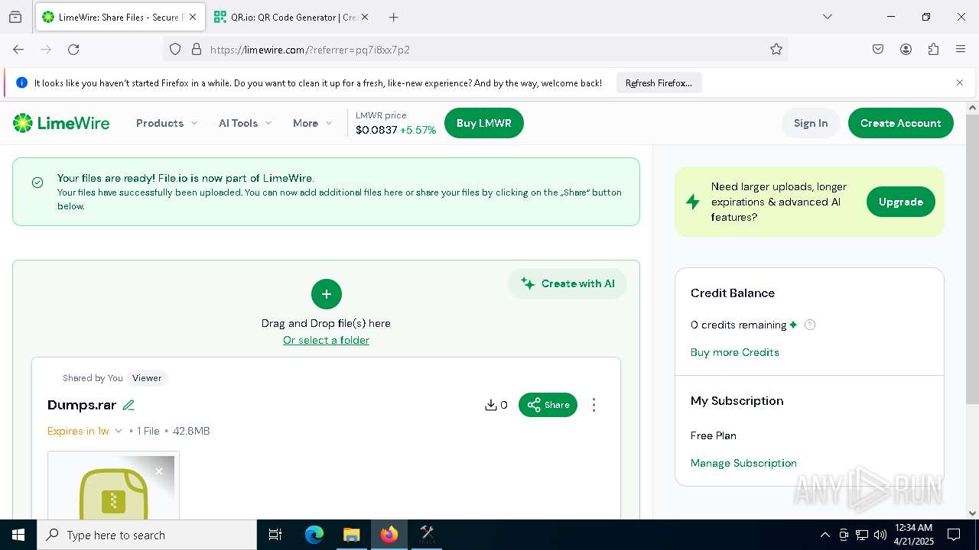
Task: Click the LMWR price value $0.0837
Action: tap(376, 130)
